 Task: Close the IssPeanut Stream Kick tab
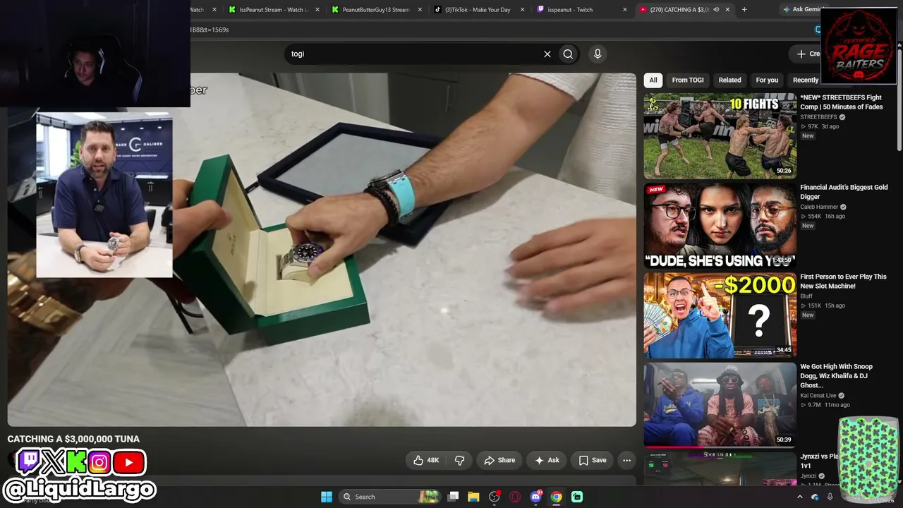317,9
